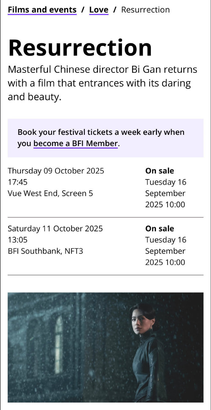Click the Bi Gan film description paragraph
Image resolution: width=211 pixels, height=410 pixels.
[x=102, y=83]
